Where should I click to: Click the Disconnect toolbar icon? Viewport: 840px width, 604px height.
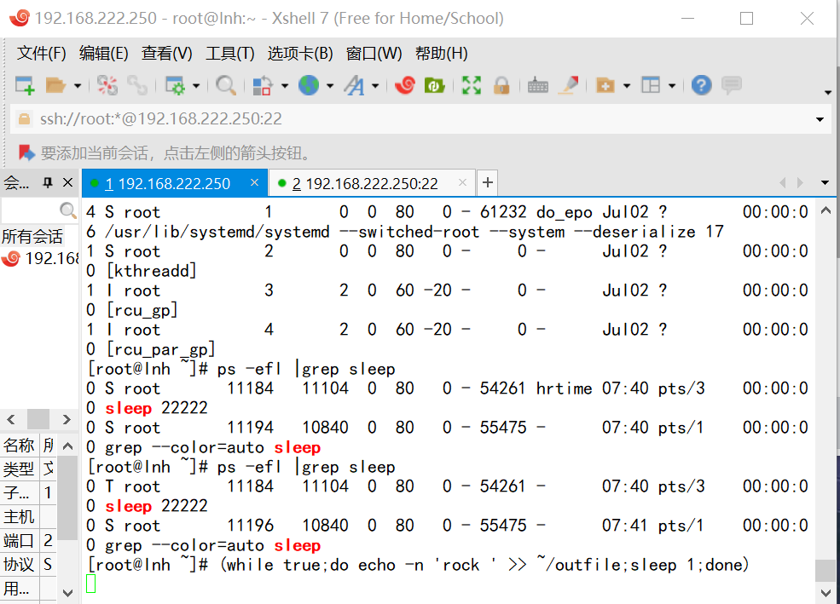(107, 85)
